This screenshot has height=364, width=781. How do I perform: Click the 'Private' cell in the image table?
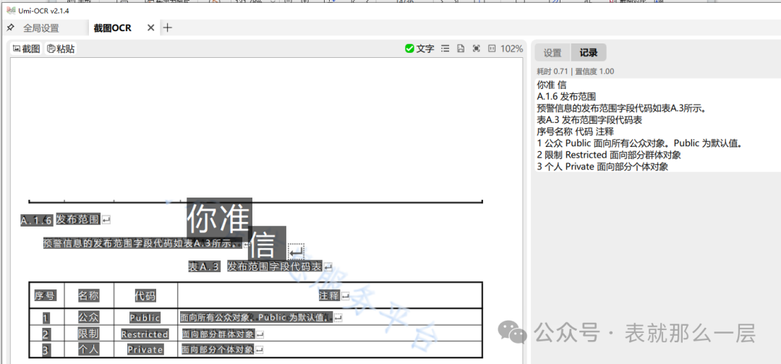click(145, 350)
